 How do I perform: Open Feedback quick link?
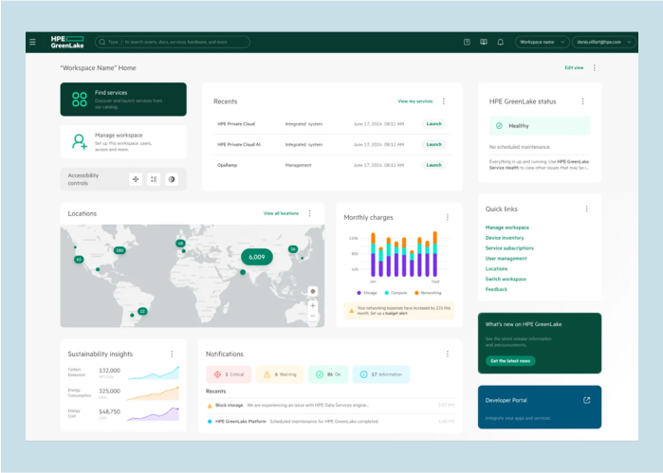click(496, 289)
